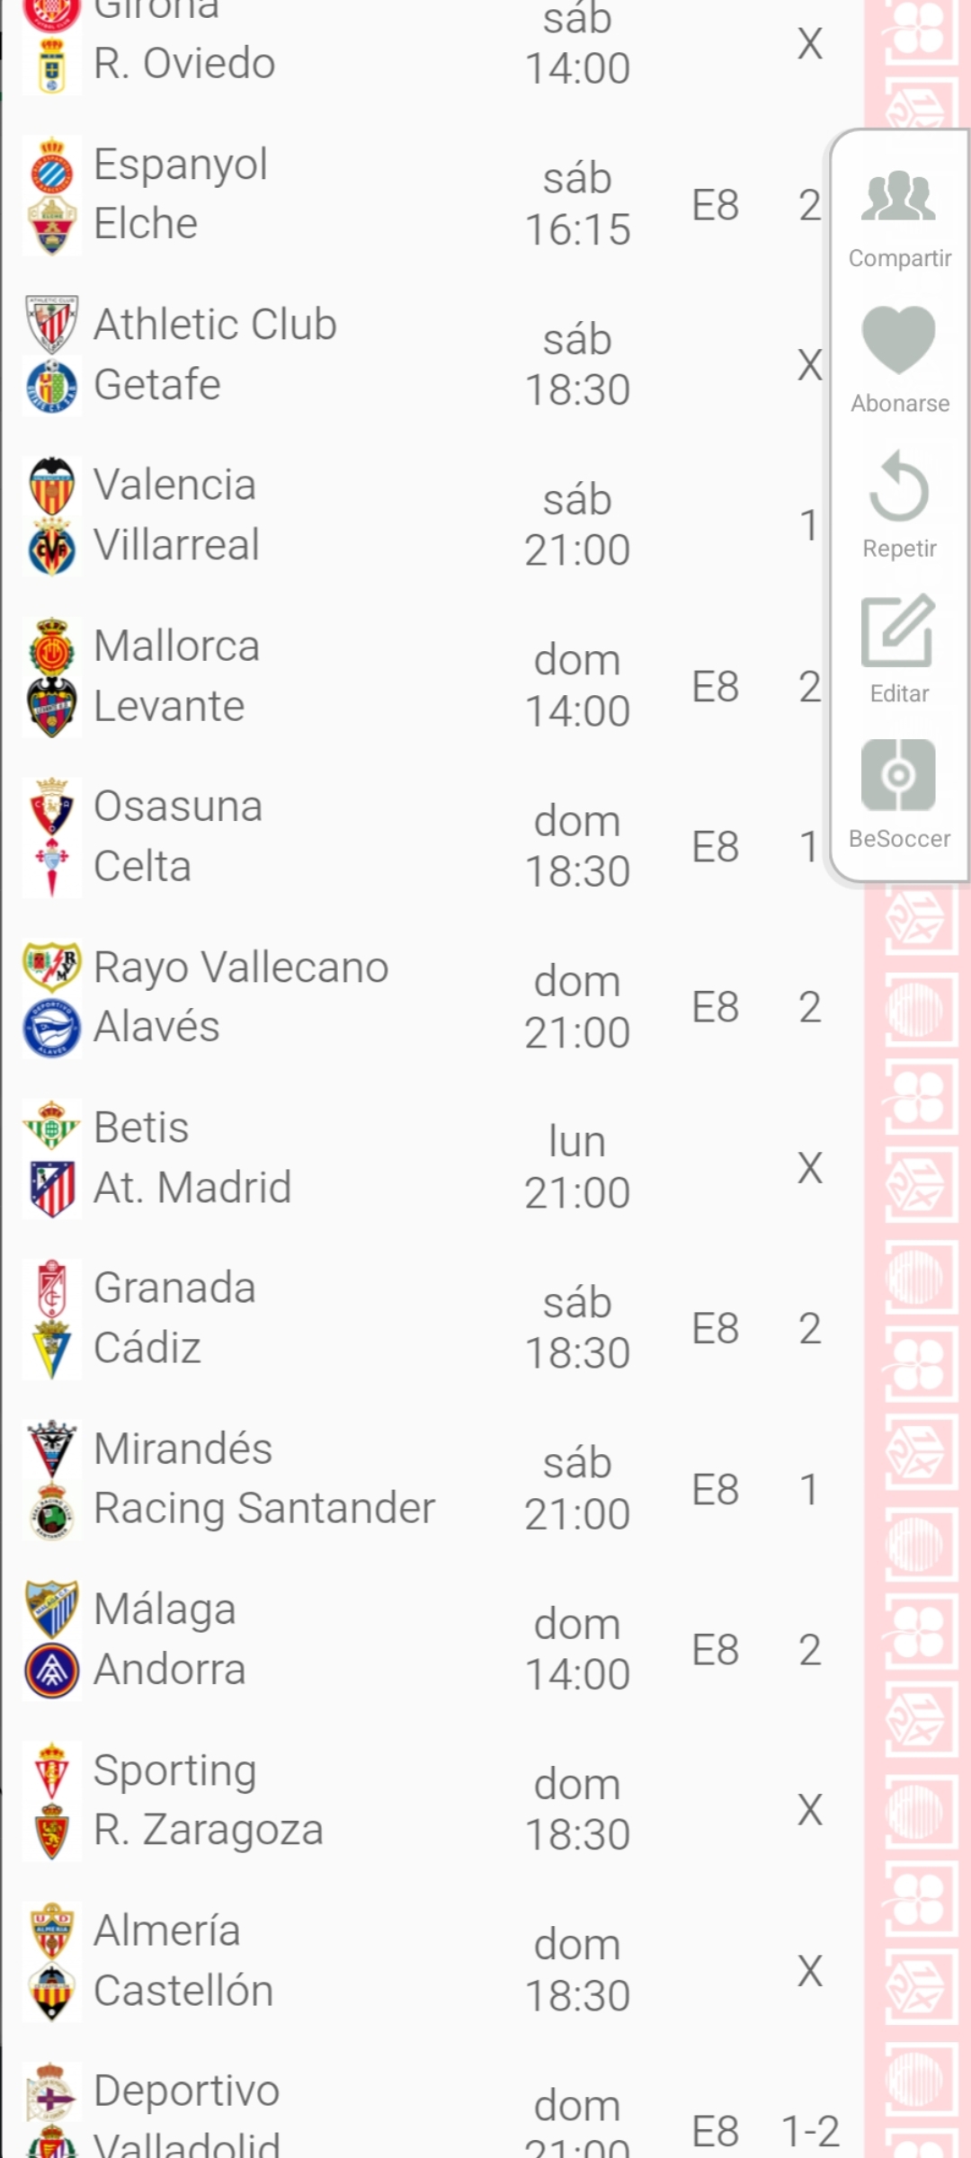The width and height of the screenshot is (971, 2158).
Task: Tap the Almería team name
Action: pos(167,1931)
